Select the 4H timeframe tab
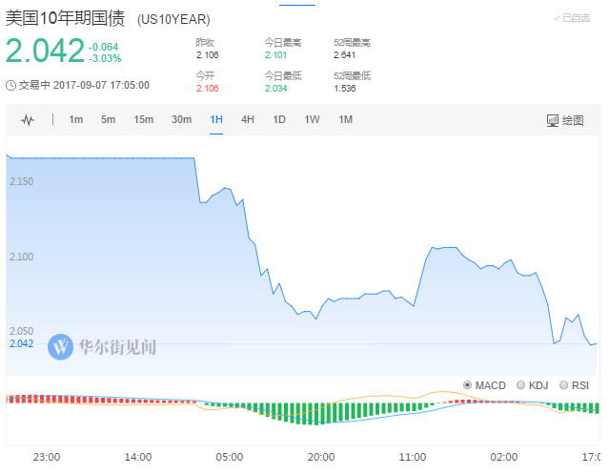 coord(248,119)
